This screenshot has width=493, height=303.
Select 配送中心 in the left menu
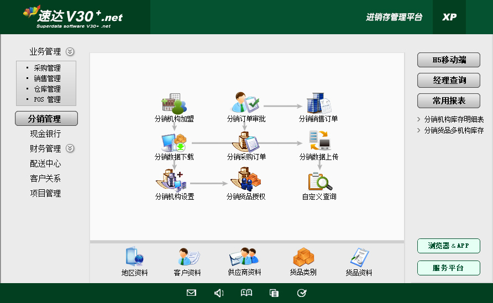pyautogui.click(x=45, y=163)
